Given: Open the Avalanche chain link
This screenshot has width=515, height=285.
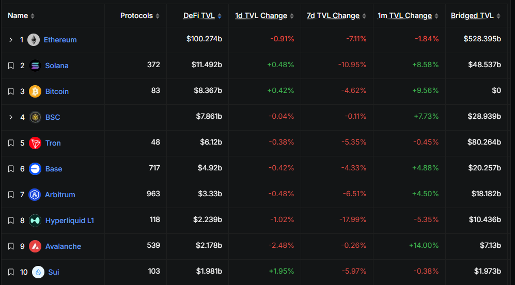Looking at the screenshot, I should (x=63, y=246).
